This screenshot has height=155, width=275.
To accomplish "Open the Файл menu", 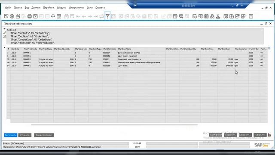I will [8, 8].
